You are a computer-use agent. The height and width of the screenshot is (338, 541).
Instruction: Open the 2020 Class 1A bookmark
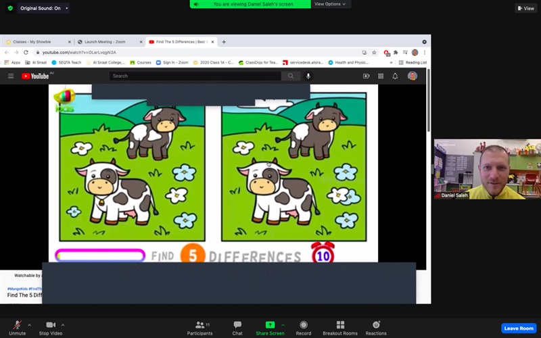(214, 62)
